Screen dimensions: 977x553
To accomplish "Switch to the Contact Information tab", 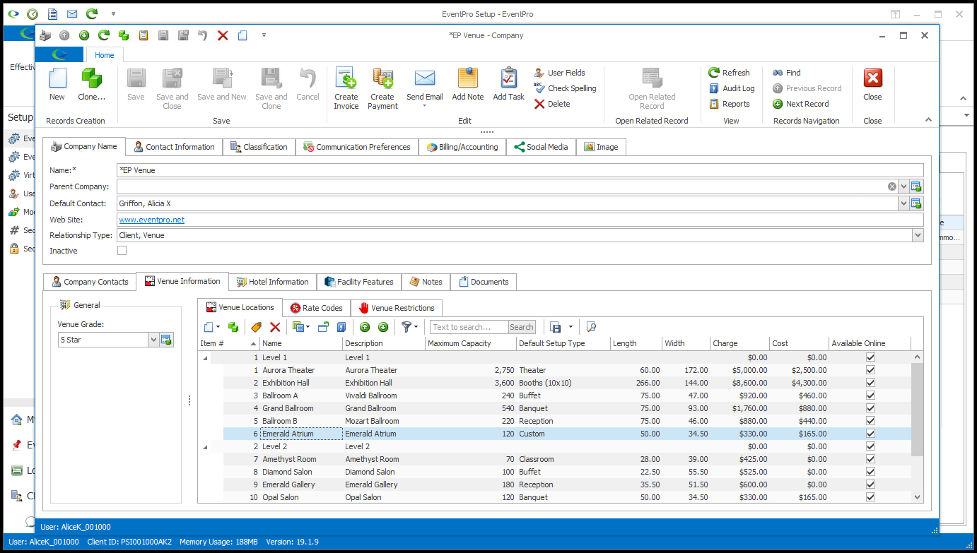I will [175, 147].
